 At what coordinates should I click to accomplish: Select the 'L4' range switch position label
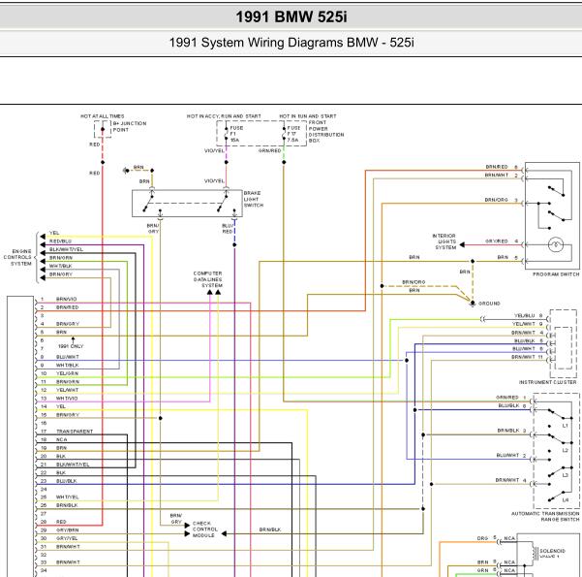566,500
